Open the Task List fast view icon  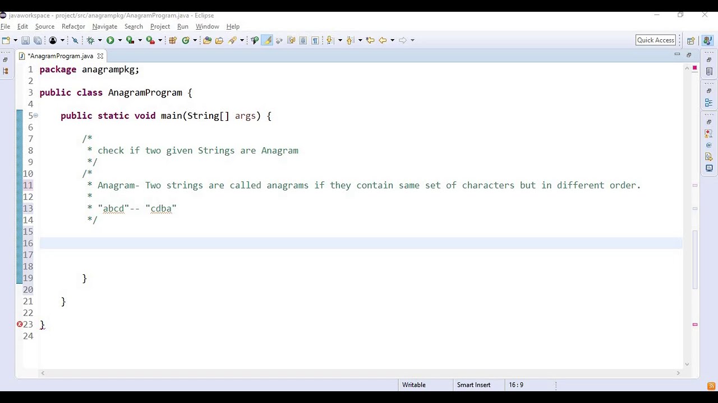coord(709,71)
